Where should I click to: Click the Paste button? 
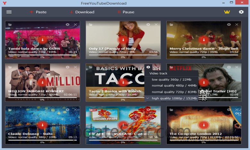[38, 12]
